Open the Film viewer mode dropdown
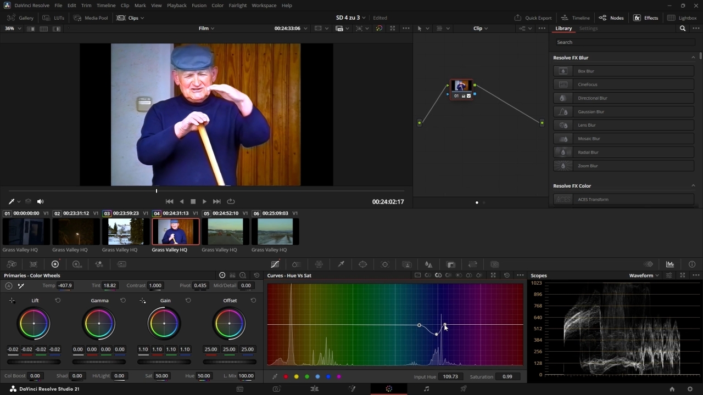 click(x=207, y=28)
